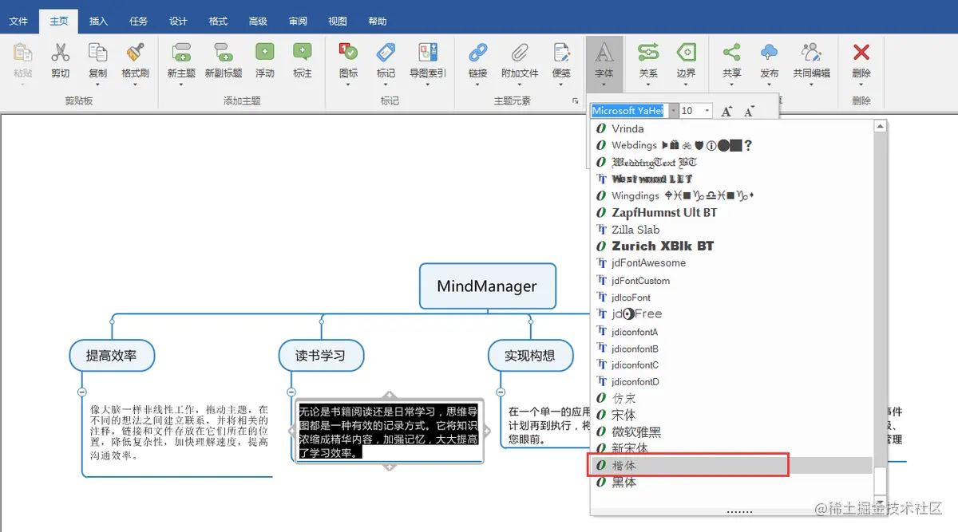This screenshot has height=532, width=958.
Task: Switch to the 设计 ribbon tab
Action: point(178,22)
